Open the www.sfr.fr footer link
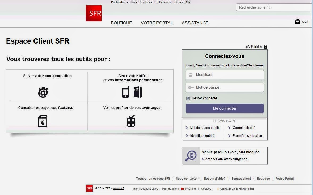This screenshot has width=313, height=195. [119, 188]
